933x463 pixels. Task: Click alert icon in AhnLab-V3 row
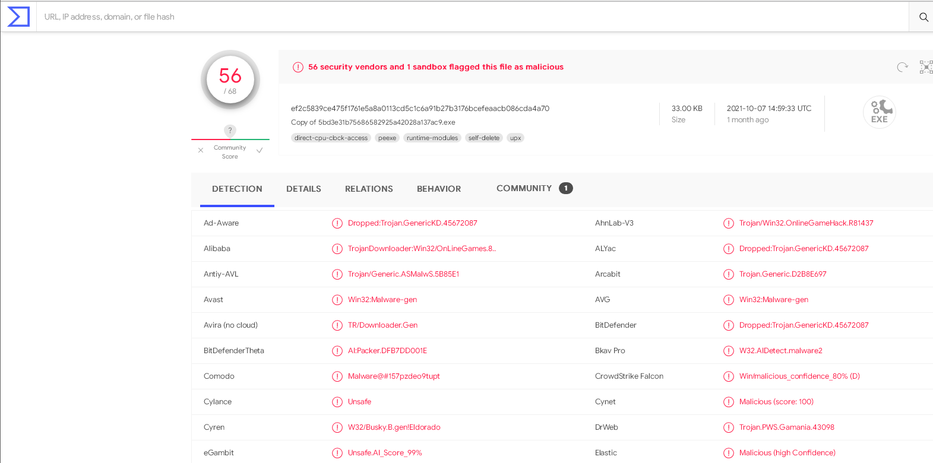[729, 223]
